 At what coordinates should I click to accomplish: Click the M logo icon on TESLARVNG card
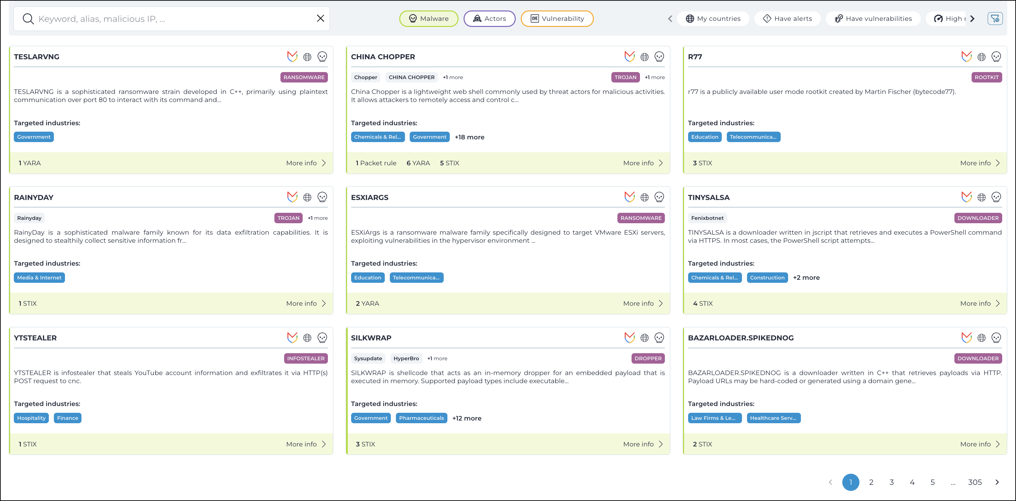[292, 57]
